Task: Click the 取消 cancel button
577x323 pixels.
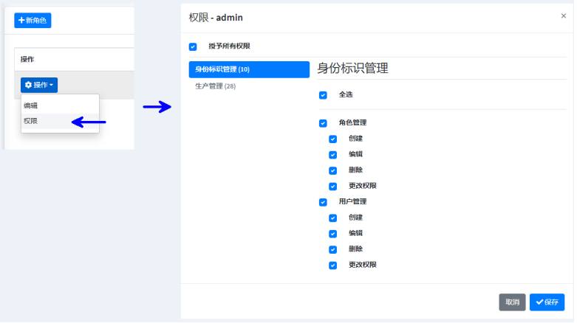Action: coord(512,302)
